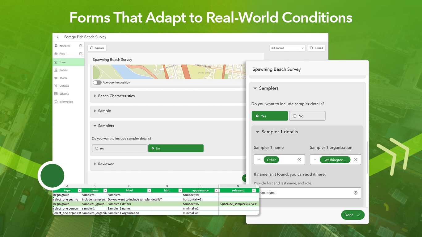This screenshot has width=422, height=237.
Task: Click the Reload button
Action: (x=316, y=48)
